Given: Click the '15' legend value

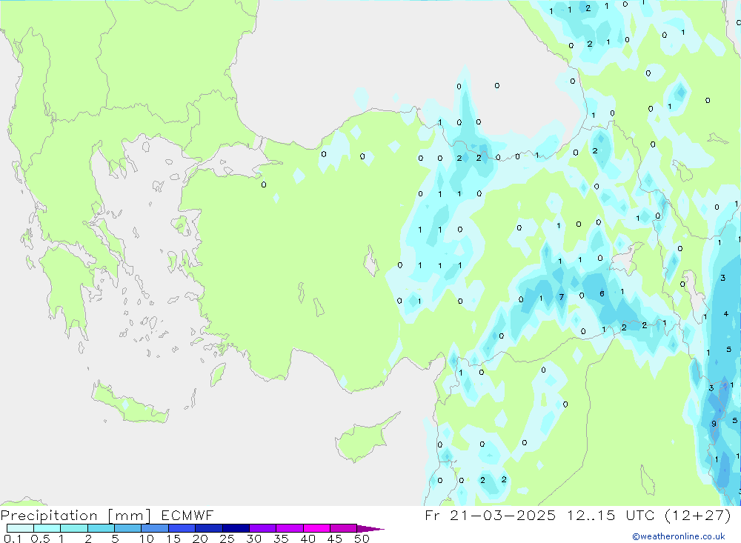Looking at the screenshot, I should coord(173,539).
